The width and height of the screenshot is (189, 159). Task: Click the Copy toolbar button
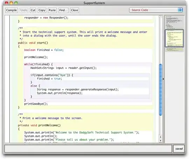pos(42,10)
